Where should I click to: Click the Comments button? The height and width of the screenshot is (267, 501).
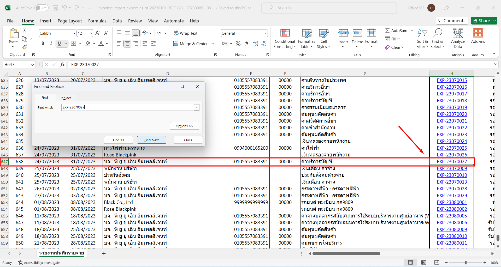click(x=452, y=21)
